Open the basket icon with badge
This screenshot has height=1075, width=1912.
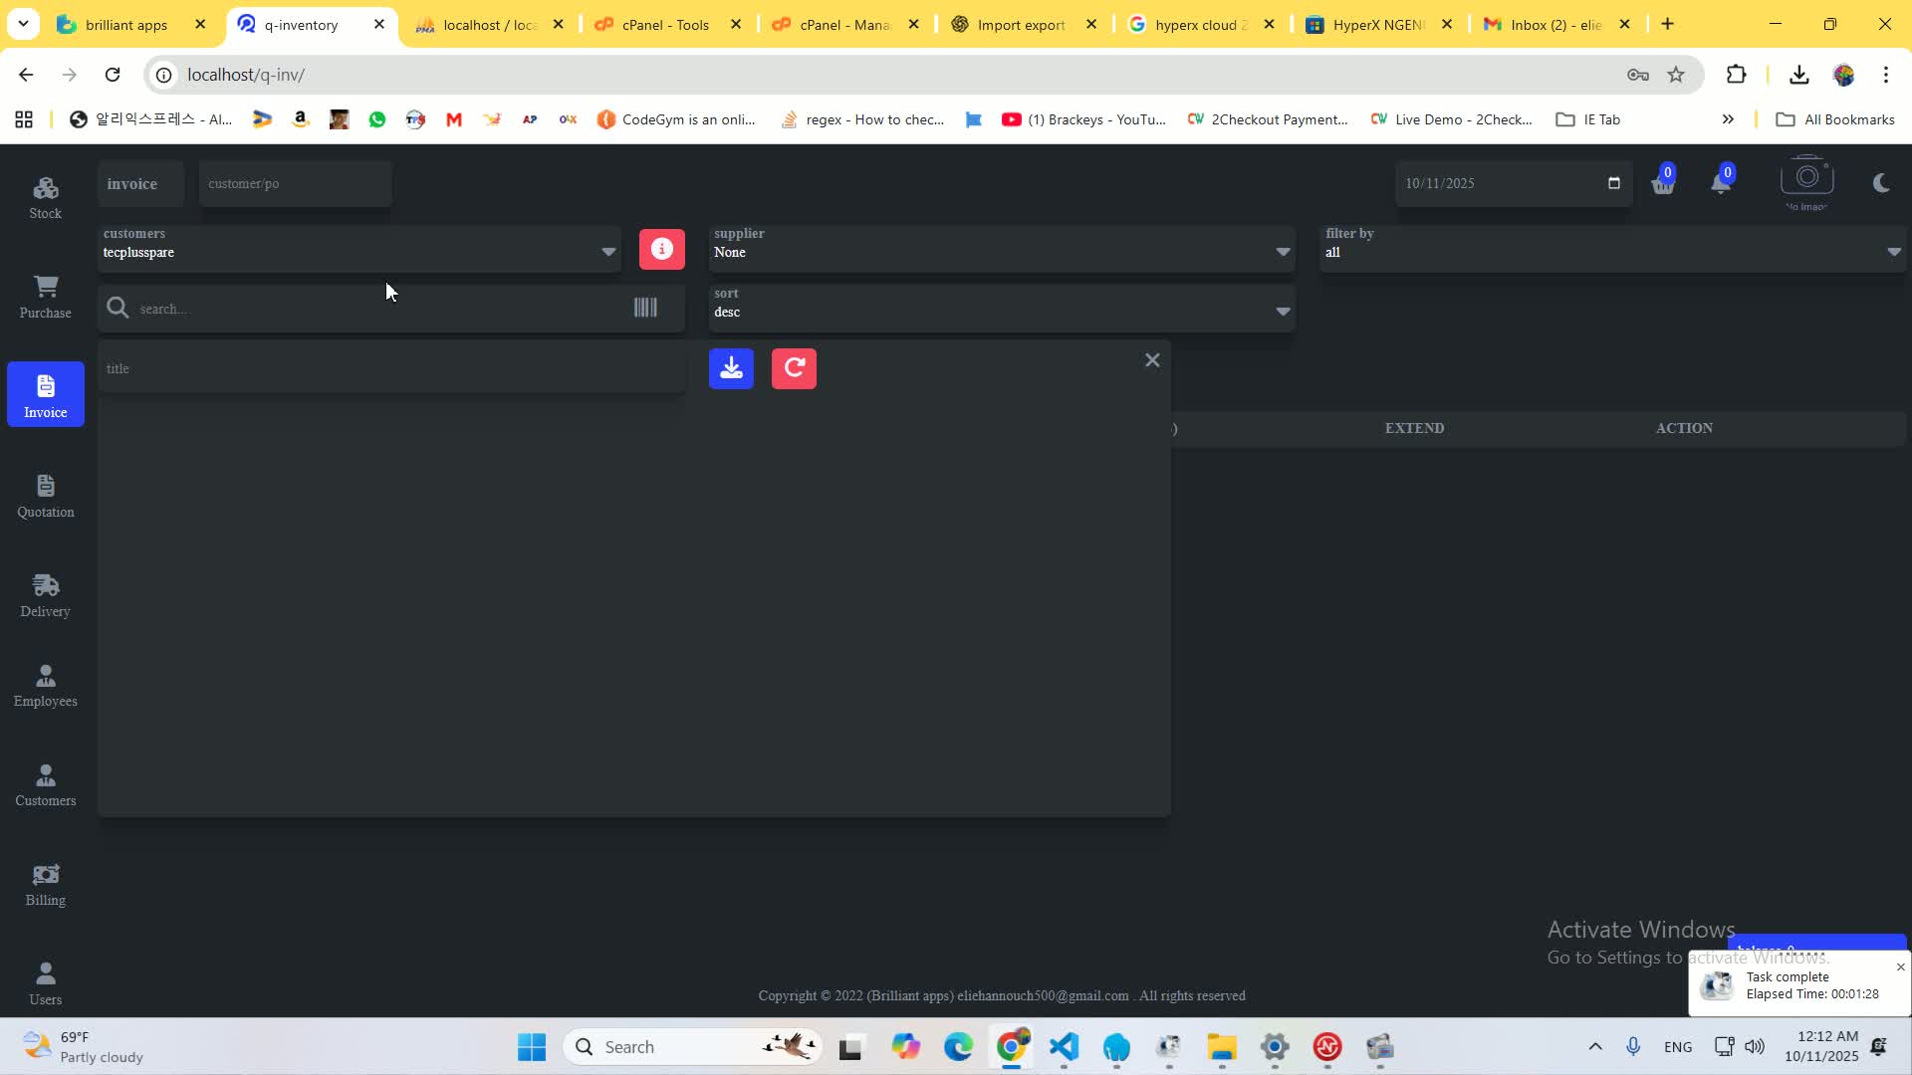tap(1663, 183)
